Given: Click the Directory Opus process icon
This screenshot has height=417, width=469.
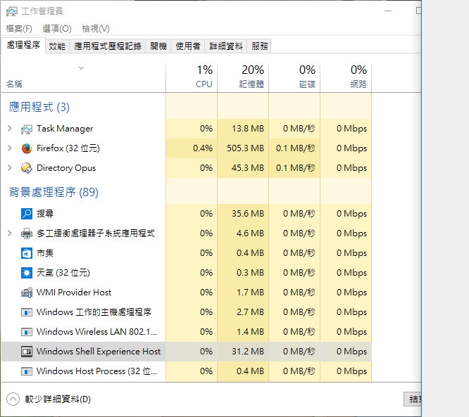Looking at the screenshot, I should point(27,168).
